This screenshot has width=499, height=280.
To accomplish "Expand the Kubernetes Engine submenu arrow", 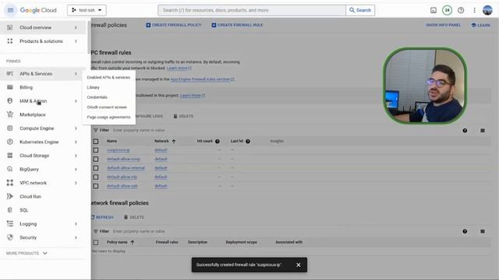I will click(x=76, y=142).
